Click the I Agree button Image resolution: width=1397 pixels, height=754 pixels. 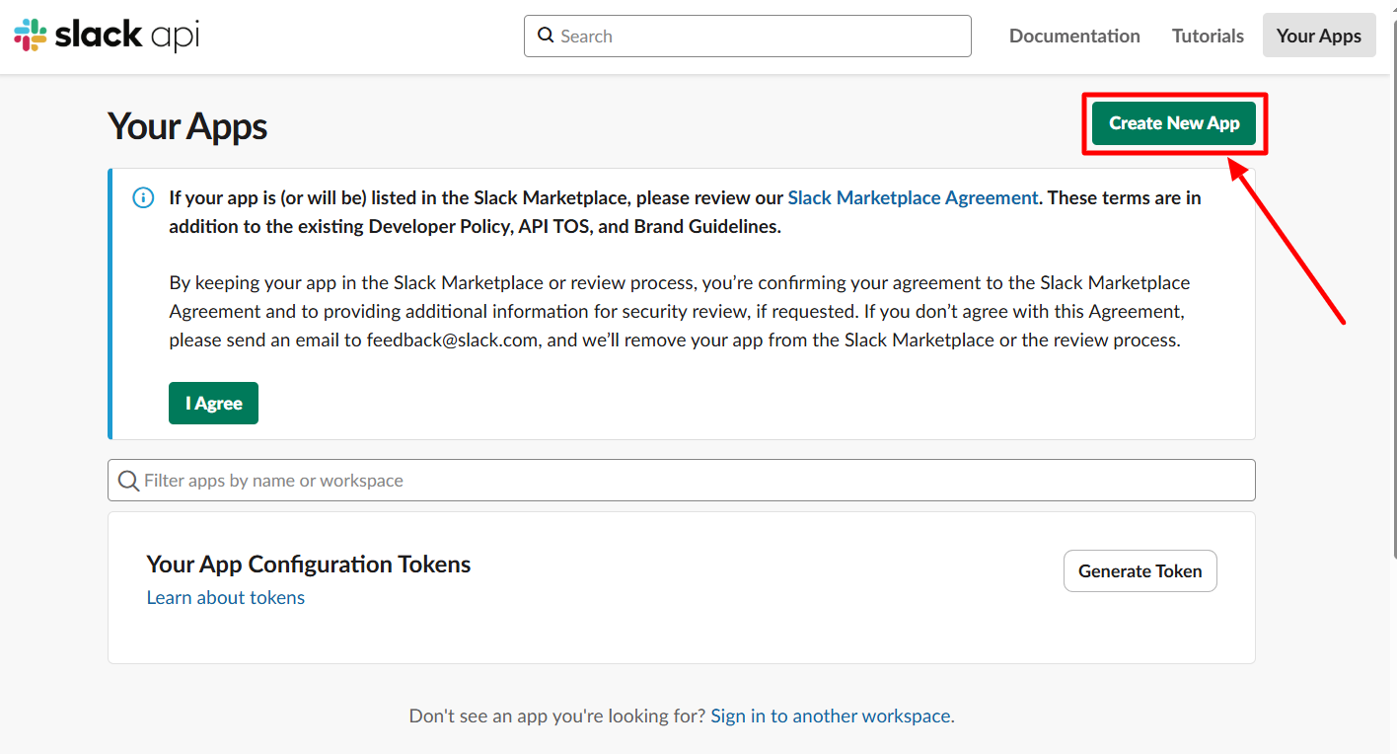point(213,403)
